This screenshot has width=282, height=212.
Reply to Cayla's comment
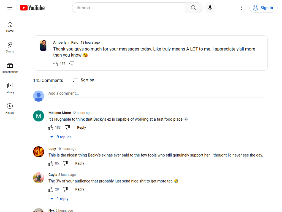[80, 189]
